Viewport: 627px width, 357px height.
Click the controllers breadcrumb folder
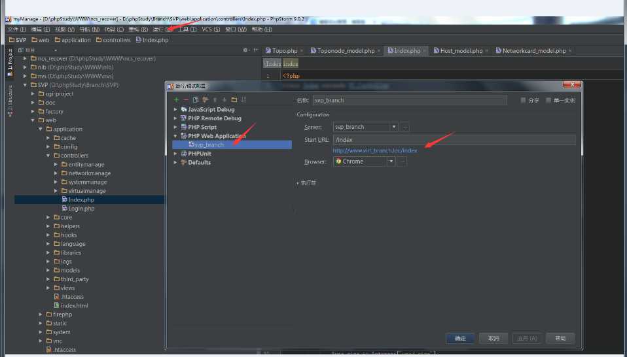click(x=113, y=40)
